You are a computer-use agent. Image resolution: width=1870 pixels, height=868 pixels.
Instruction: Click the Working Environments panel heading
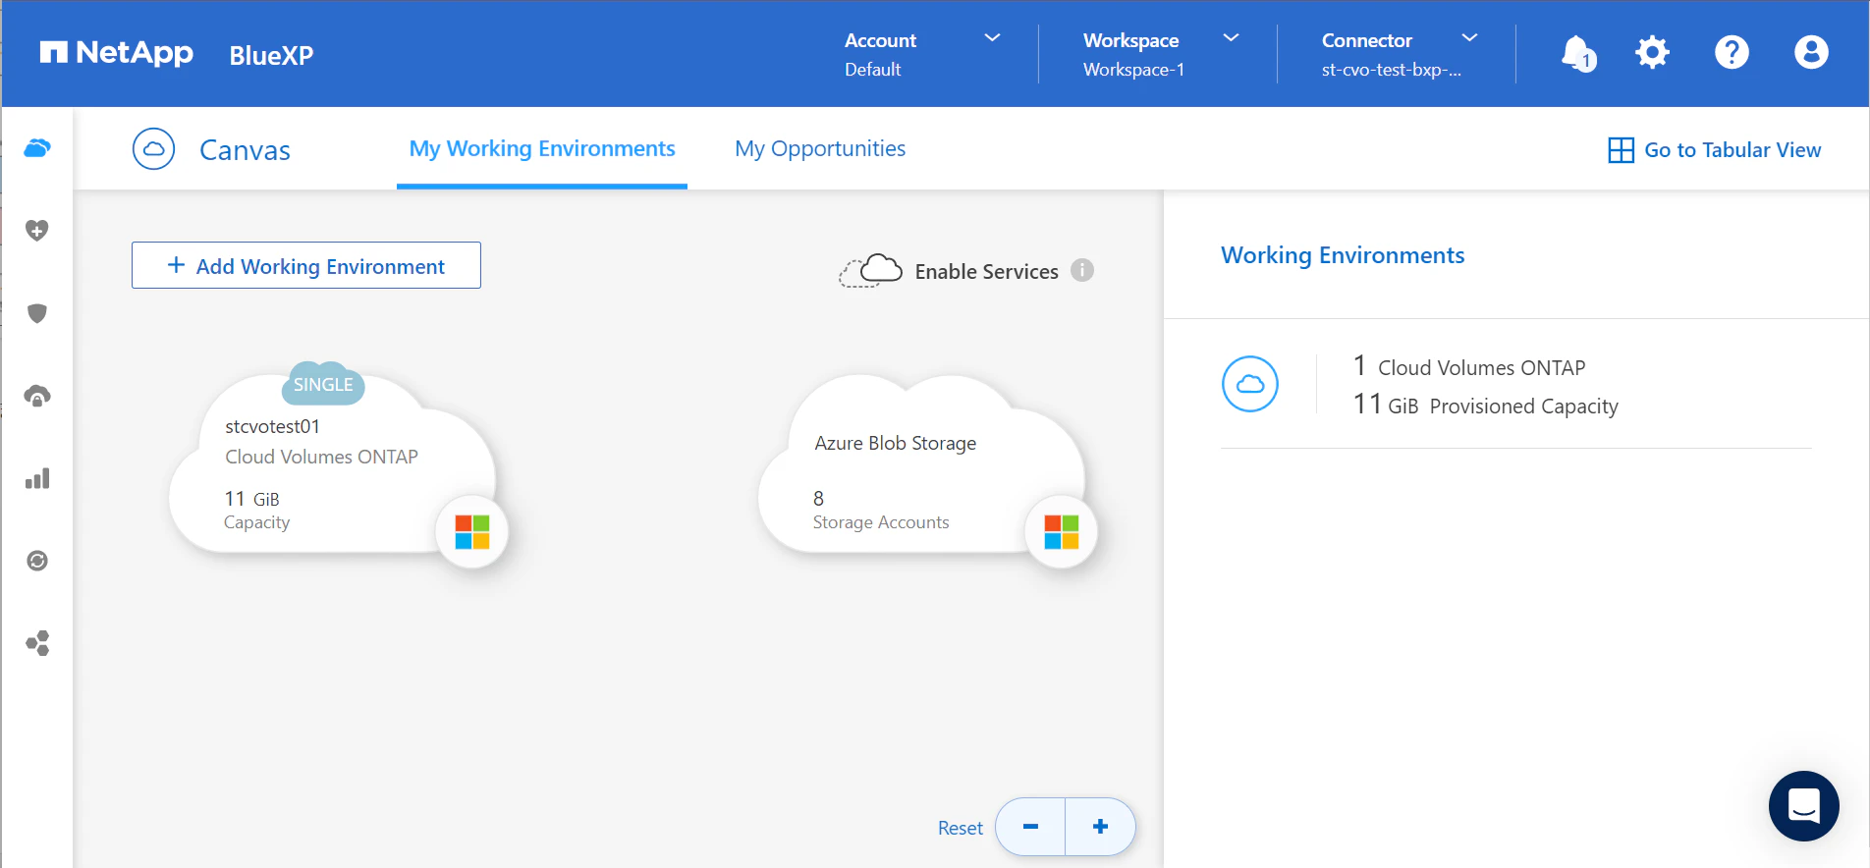pyautogui.click(x=1343, y=255)
